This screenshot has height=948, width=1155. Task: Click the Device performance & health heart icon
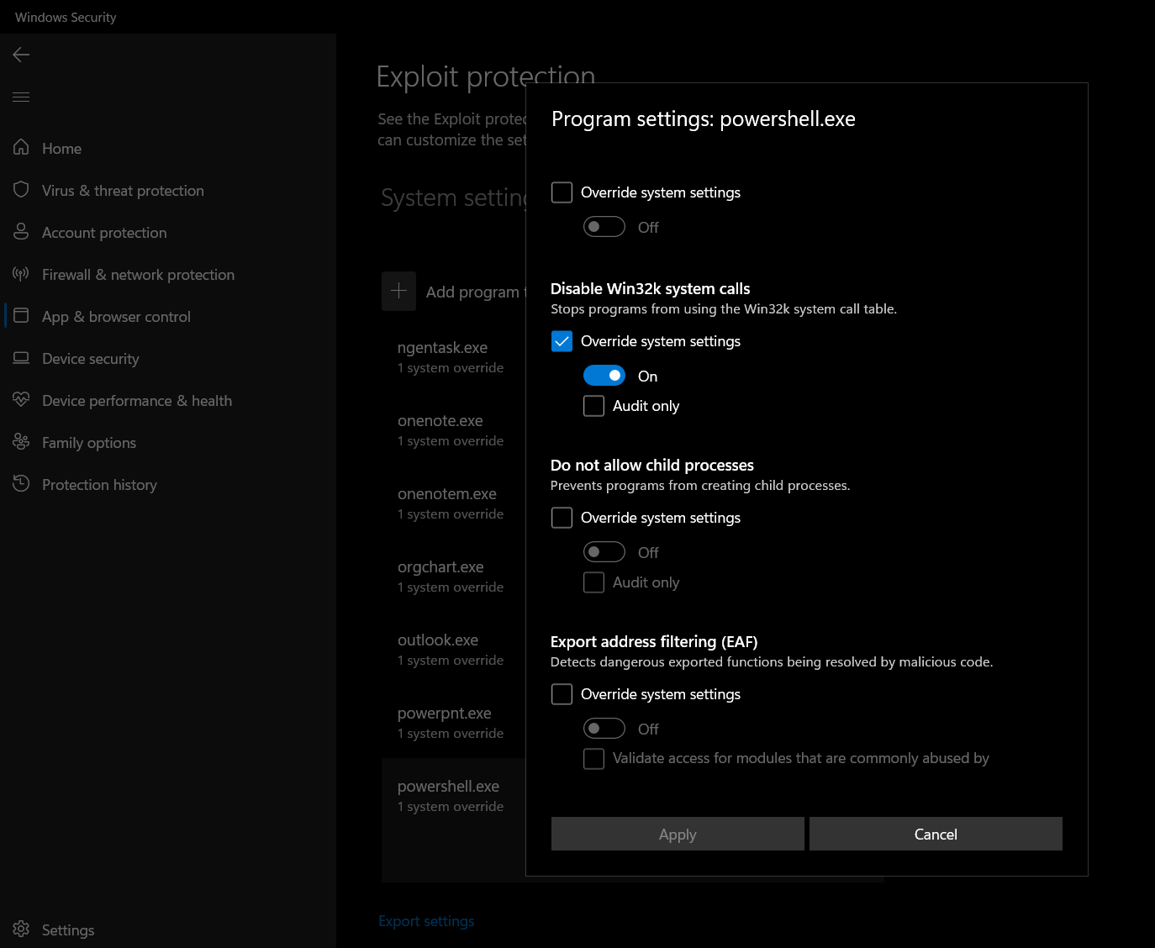tap(21, 400)
